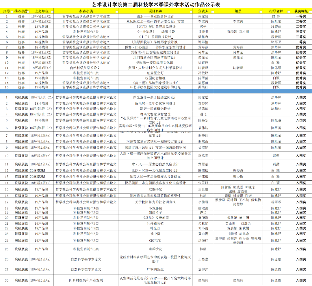Open the 推荐类别 column filter arrow
The width and height of the screenshot is (312, 286).
(x=27, y=12)
